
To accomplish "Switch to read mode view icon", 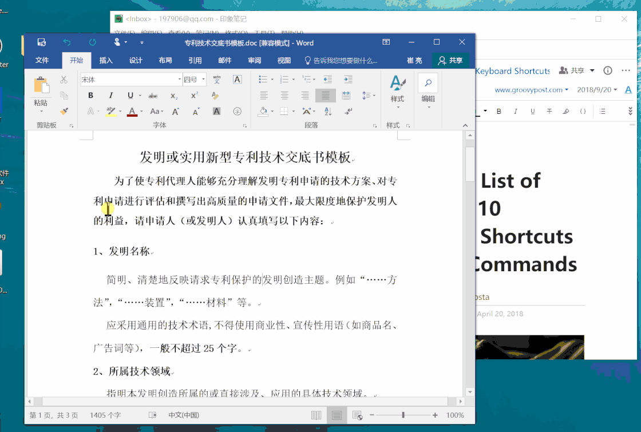I will coord(316,415).
